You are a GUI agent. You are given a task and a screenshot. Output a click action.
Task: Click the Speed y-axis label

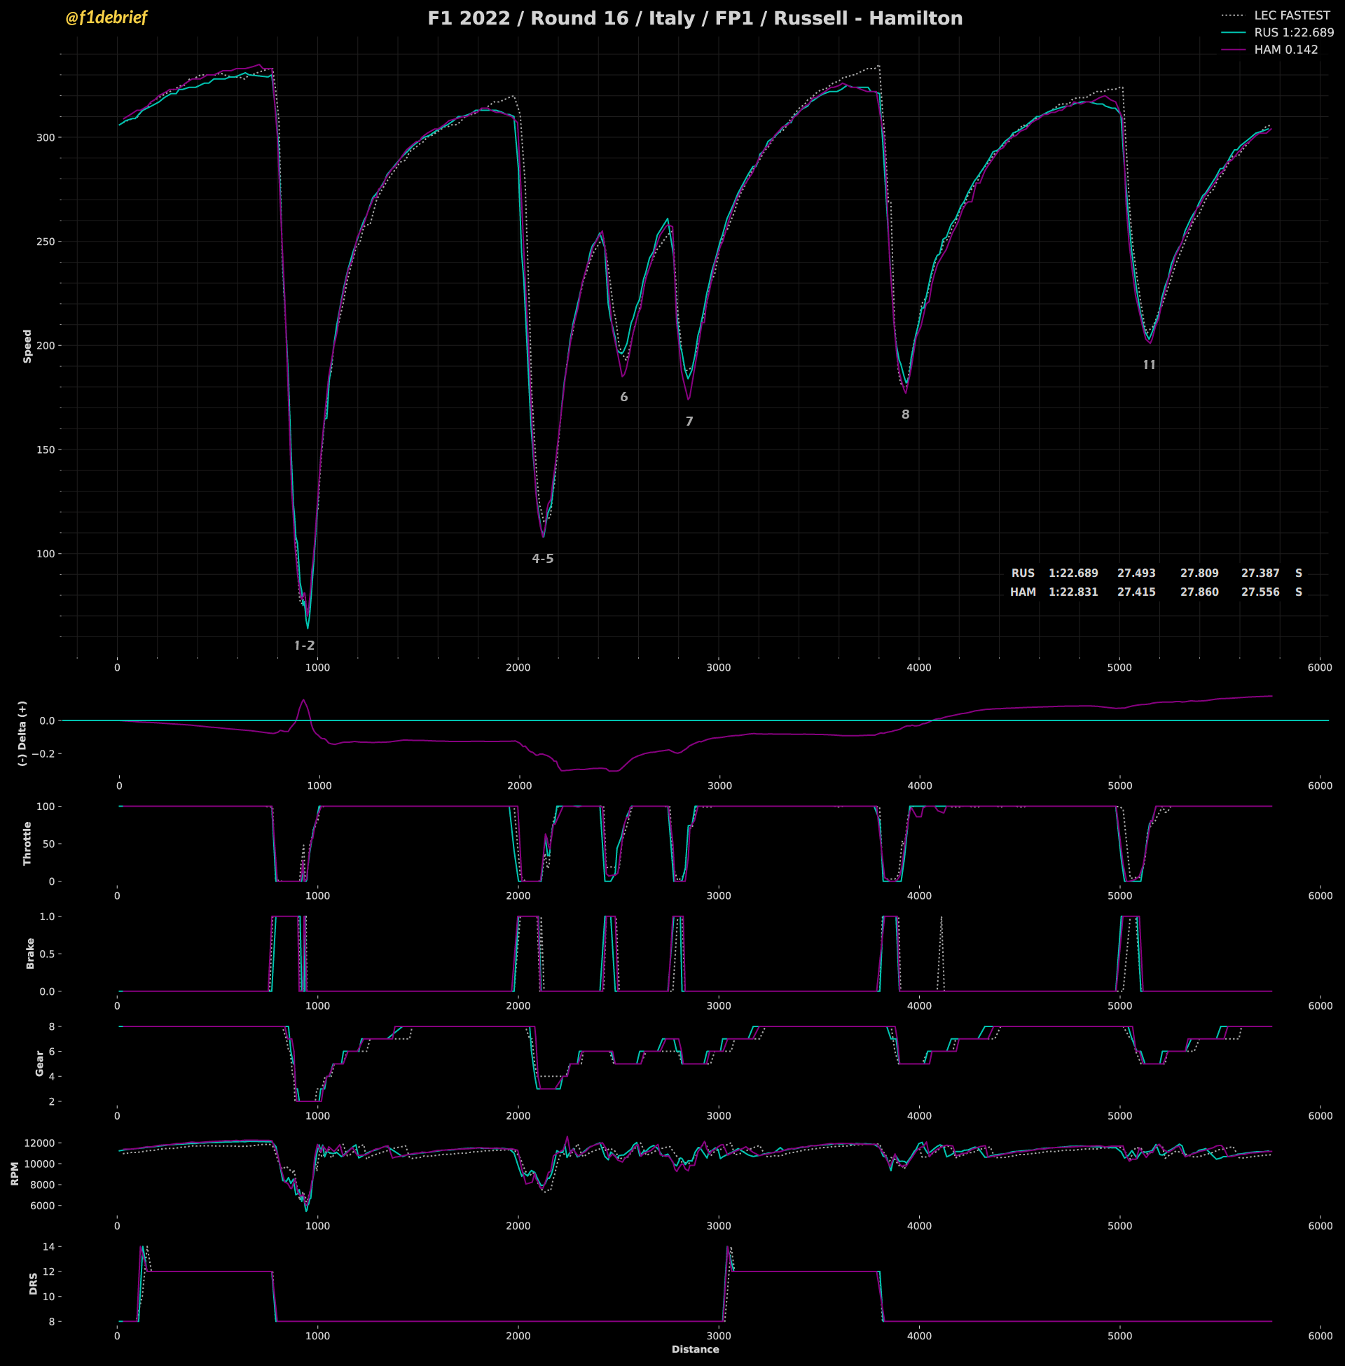coord(27,346)
